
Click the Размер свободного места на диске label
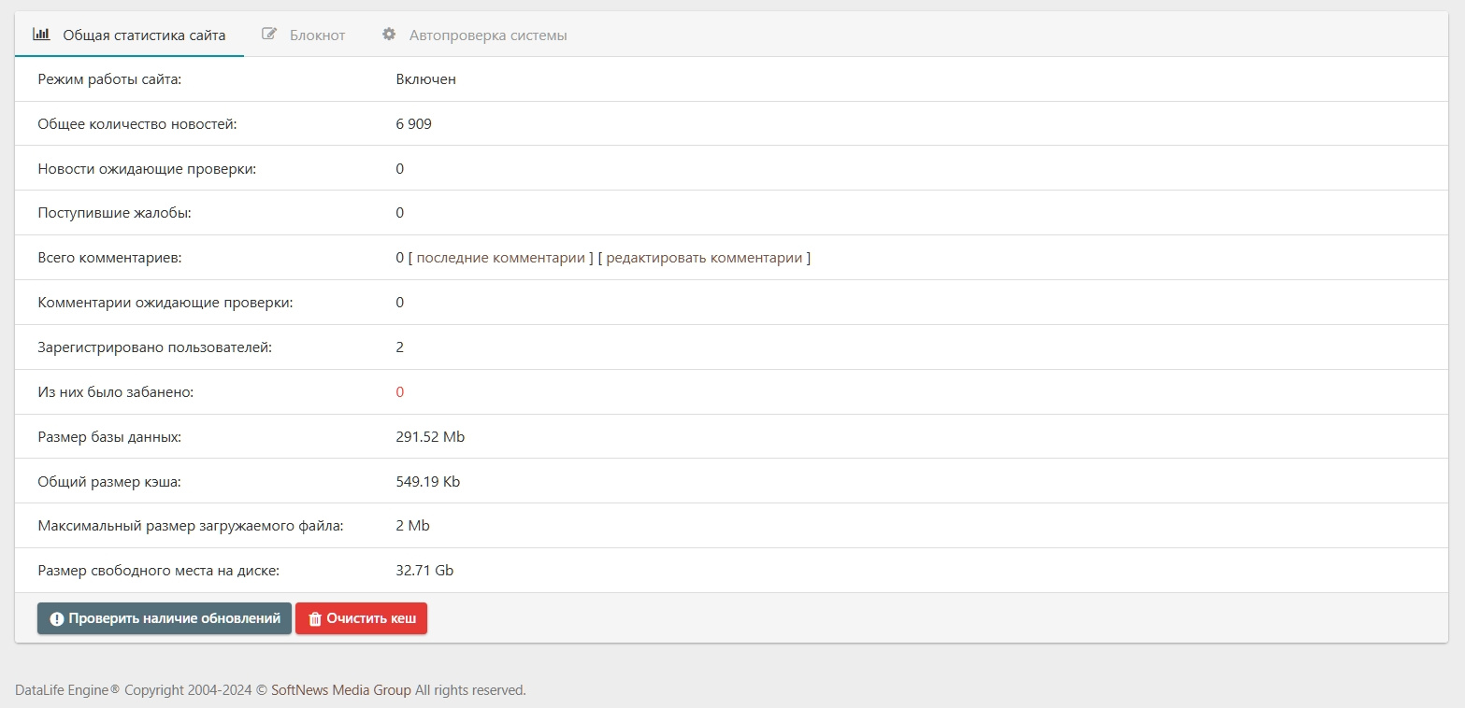point(159,570)
